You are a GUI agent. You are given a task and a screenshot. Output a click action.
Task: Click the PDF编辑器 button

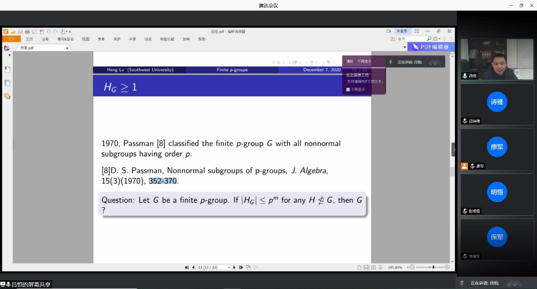point(431,47)
